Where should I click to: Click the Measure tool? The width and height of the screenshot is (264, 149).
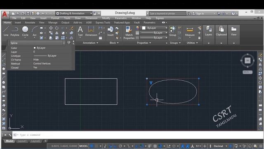(190, 31)
